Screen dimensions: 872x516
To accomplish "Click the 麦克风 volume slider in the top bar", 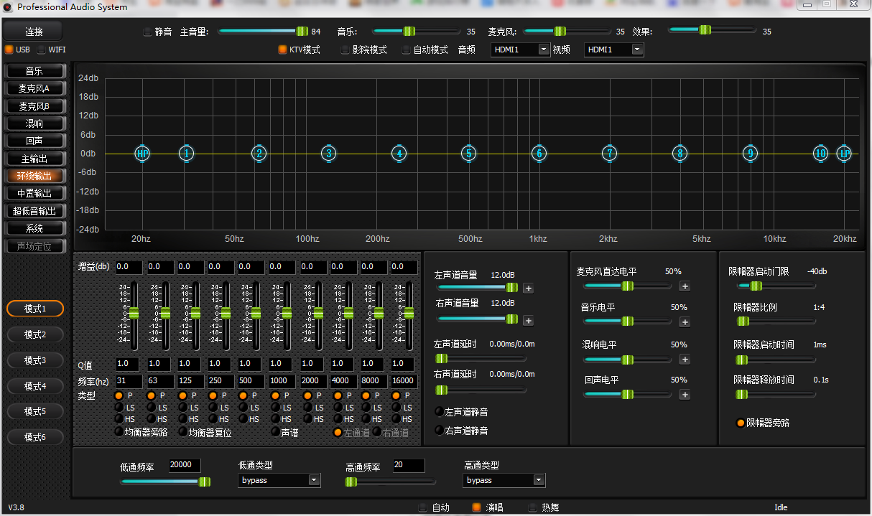I will point(569,32).
